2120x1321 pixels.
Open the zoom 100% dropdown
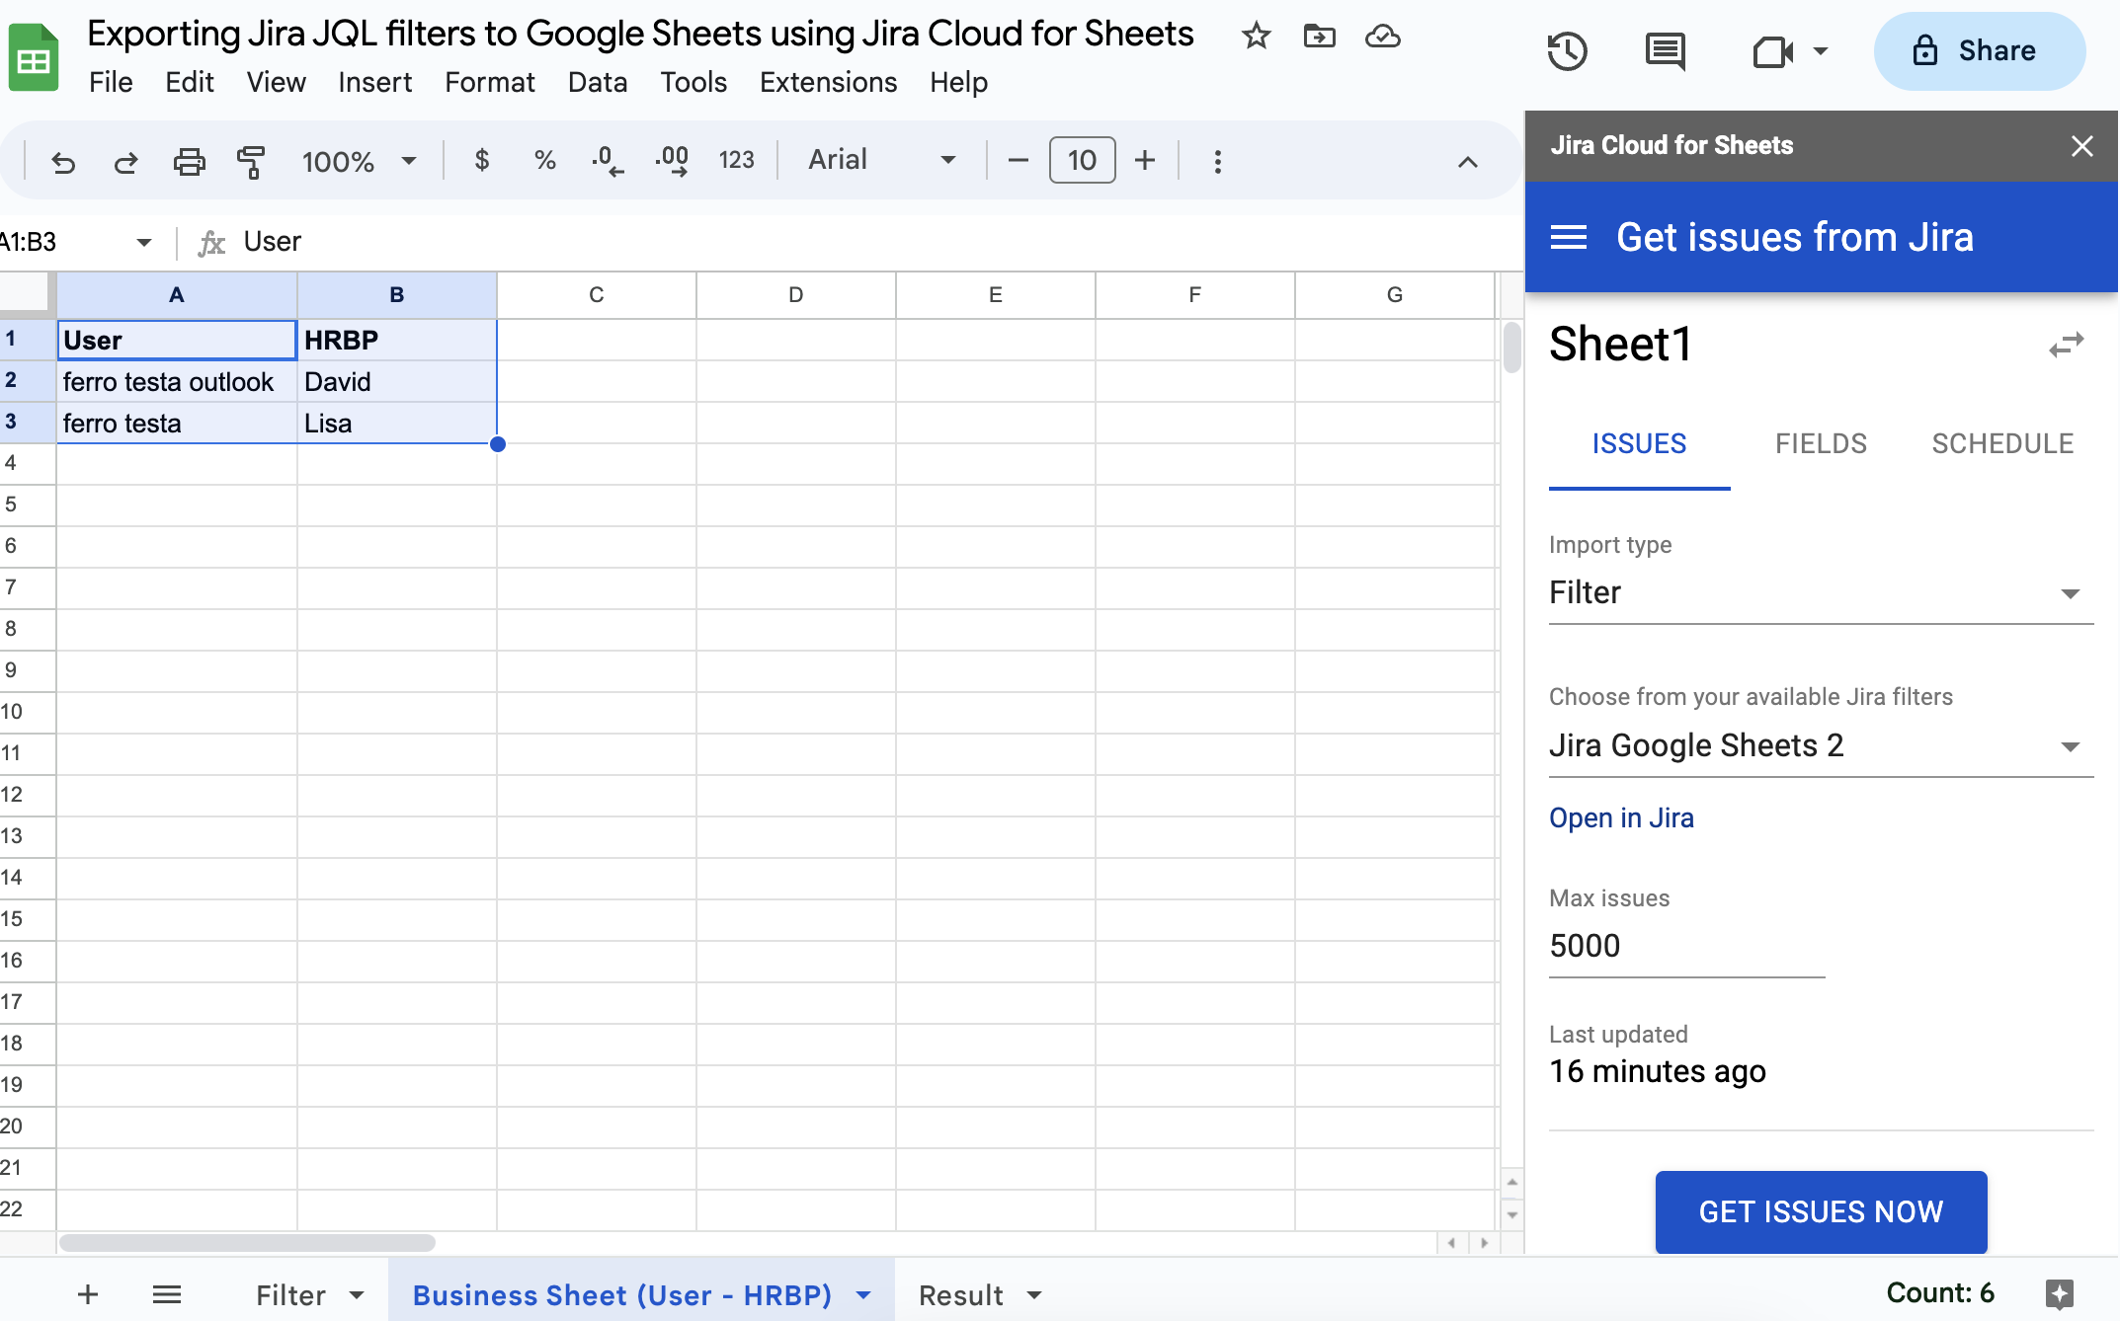359,161
